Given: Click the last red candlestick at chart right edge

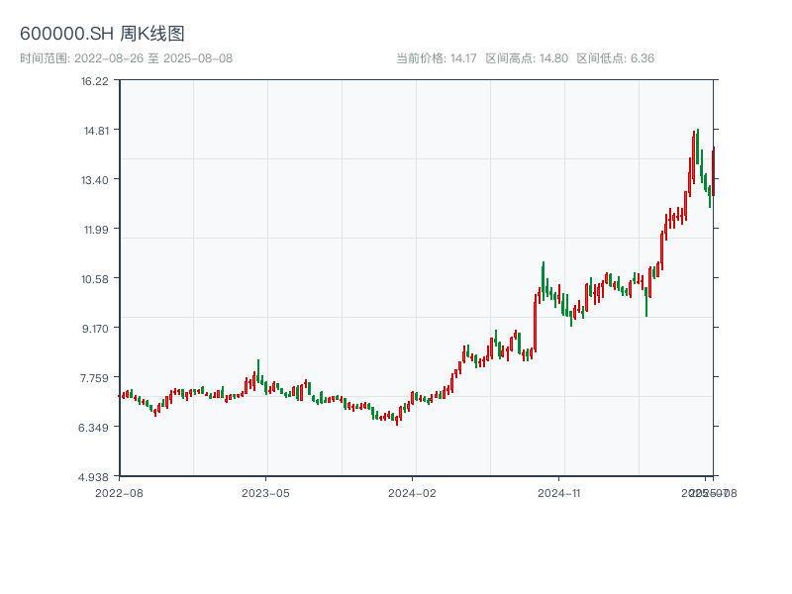Looking at the screenshot, I should coord(713,171).
